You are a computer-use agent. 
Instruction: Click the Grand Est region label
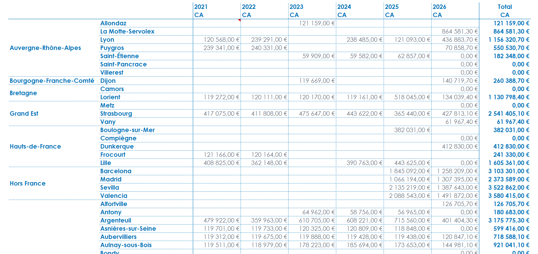24,114
